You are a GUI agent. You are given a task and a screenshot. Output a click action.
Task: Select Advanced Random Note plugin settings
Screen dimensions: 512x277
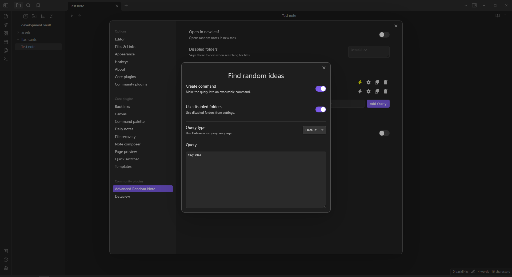click(x=143, y=189)
